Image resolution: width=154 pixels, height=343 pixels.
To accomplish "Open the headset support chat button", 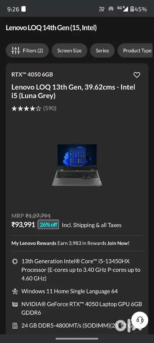I will click(x=140, y=320).
